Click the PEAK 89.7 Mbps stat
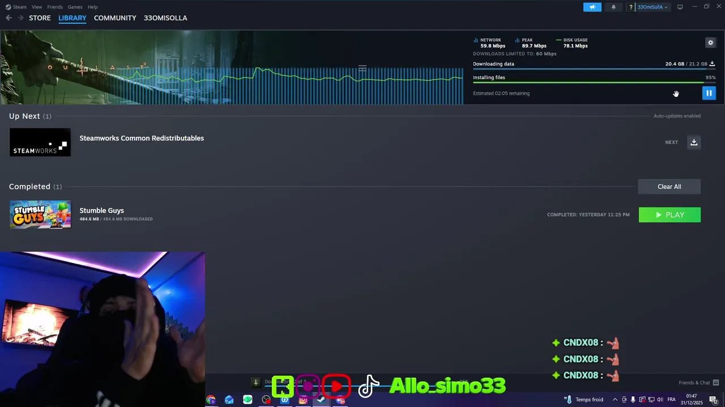 (x=531, y=43)
